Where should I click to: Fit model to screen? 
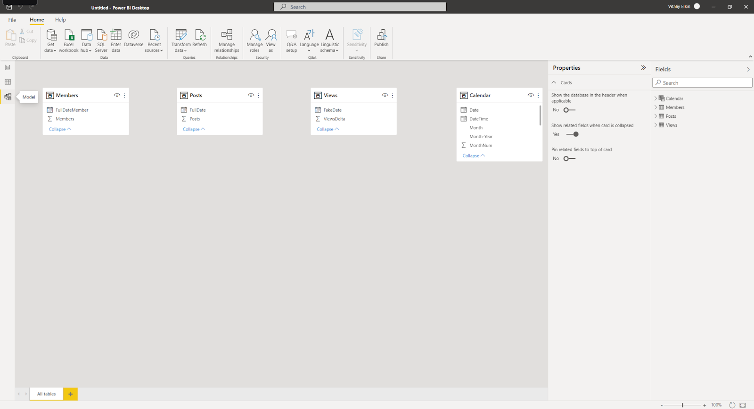pyautogui.click(x=743, y=405)
